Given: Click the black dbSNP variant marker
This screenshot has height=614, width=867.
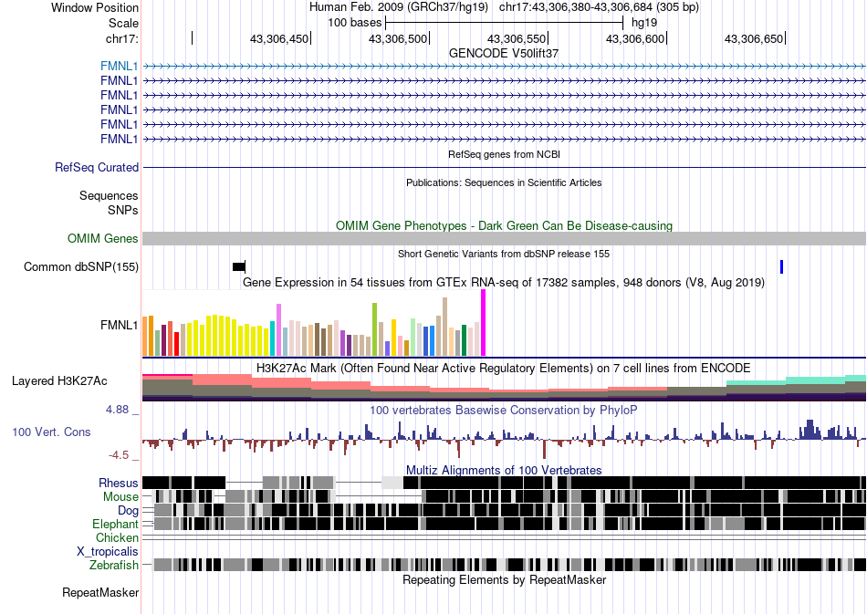Looking at the screenshot, I should click(x=239, y=267).
